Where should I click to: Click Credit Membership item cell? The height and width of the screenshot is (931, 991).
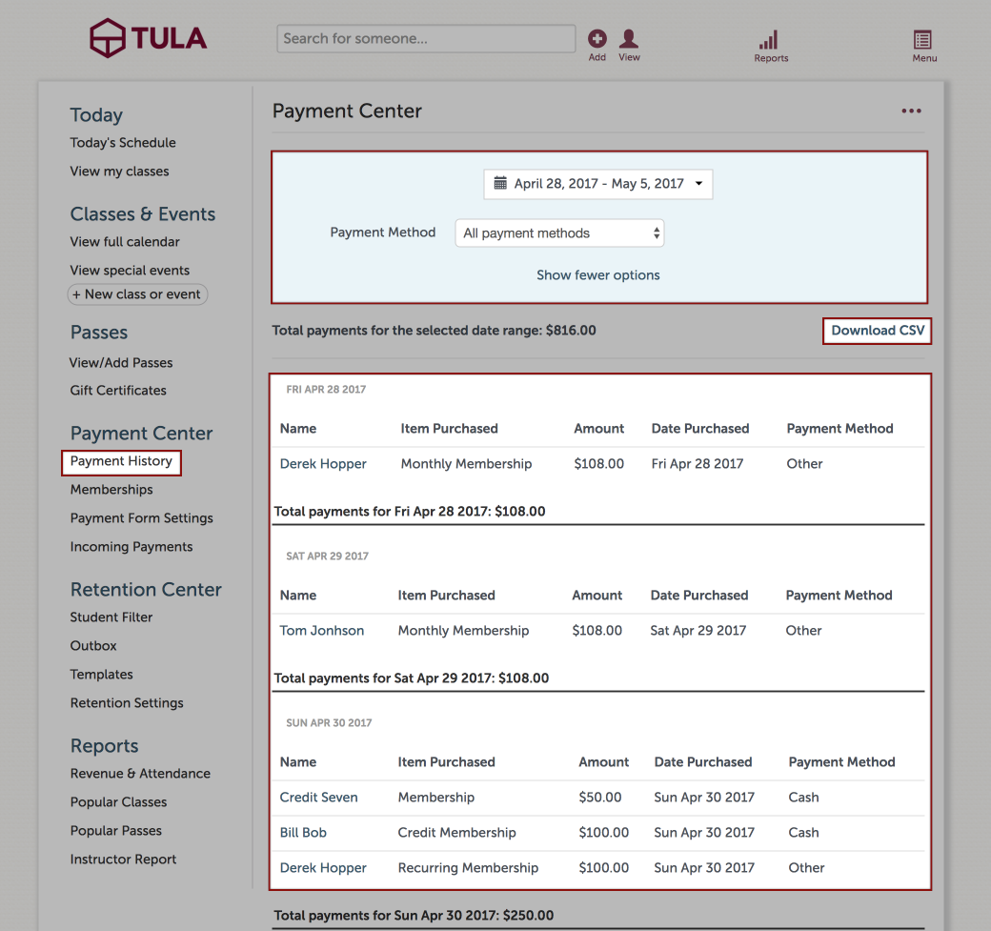pos(457,833)
